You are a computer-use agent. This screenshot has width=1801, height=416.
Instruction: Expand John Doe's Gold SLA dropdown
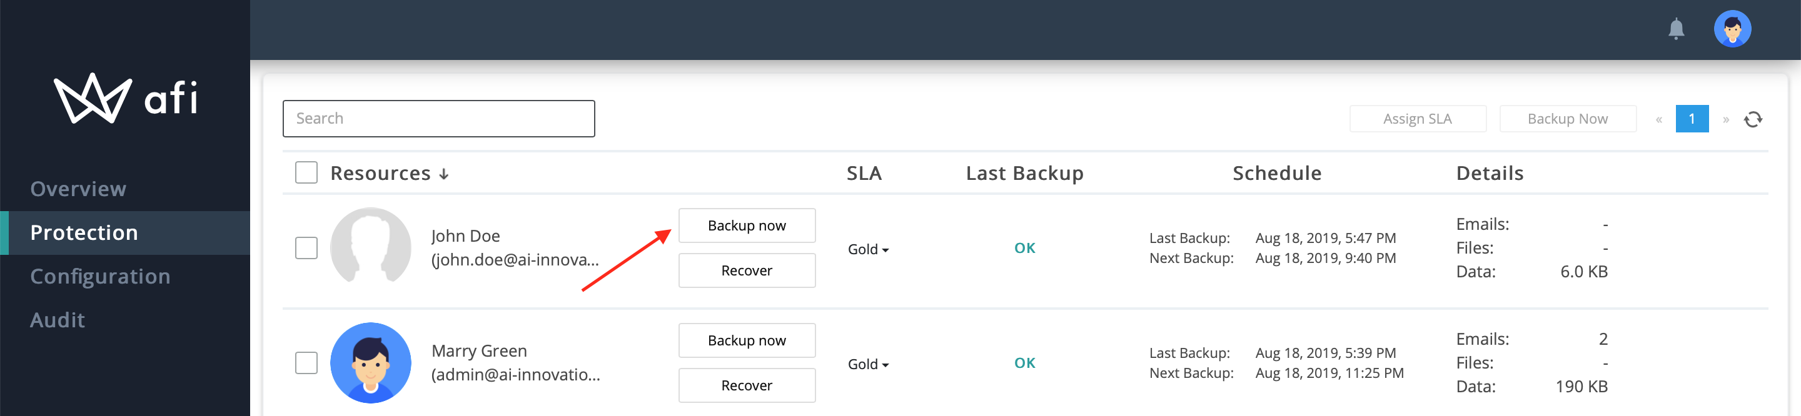point(867,249)
